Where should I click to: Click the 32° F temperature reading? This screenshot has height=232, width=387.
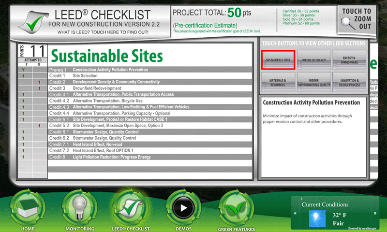[340, 215]
